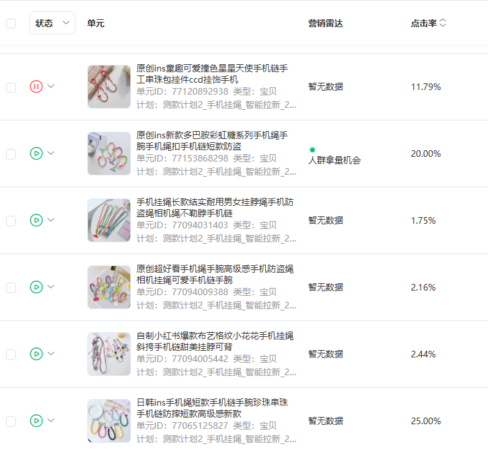Image resolution: width=488 pixels, height=452 pixels.
Task: Click the play status icon for unit 77094005442
Action: point(36,354)
